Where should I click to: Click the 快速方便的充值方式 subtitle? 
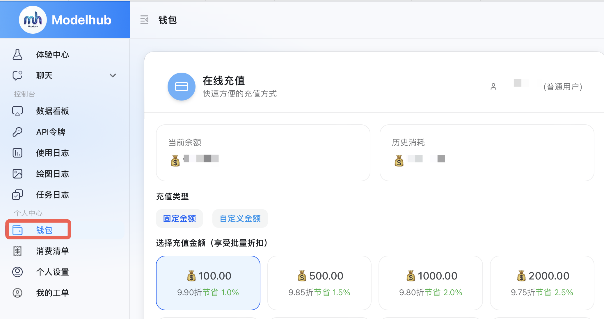[240, 94]
